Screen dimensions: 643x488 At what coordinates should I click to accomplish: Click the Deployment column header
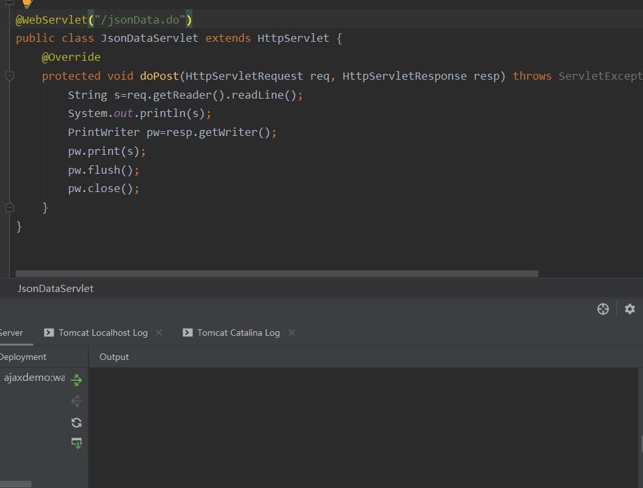(23, 357)
